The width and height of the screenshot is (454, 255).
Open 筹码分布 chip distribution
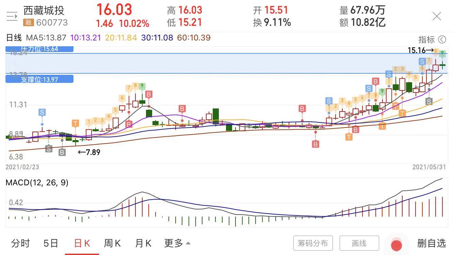click(x=313, y=243)
